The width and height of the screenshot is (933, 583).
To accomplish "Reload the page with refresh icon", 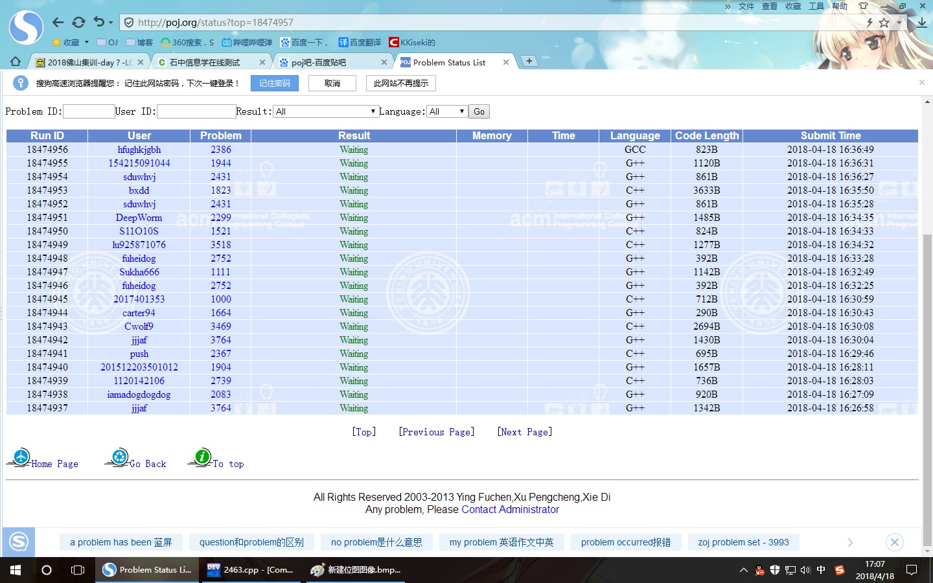I will [78, 22].
